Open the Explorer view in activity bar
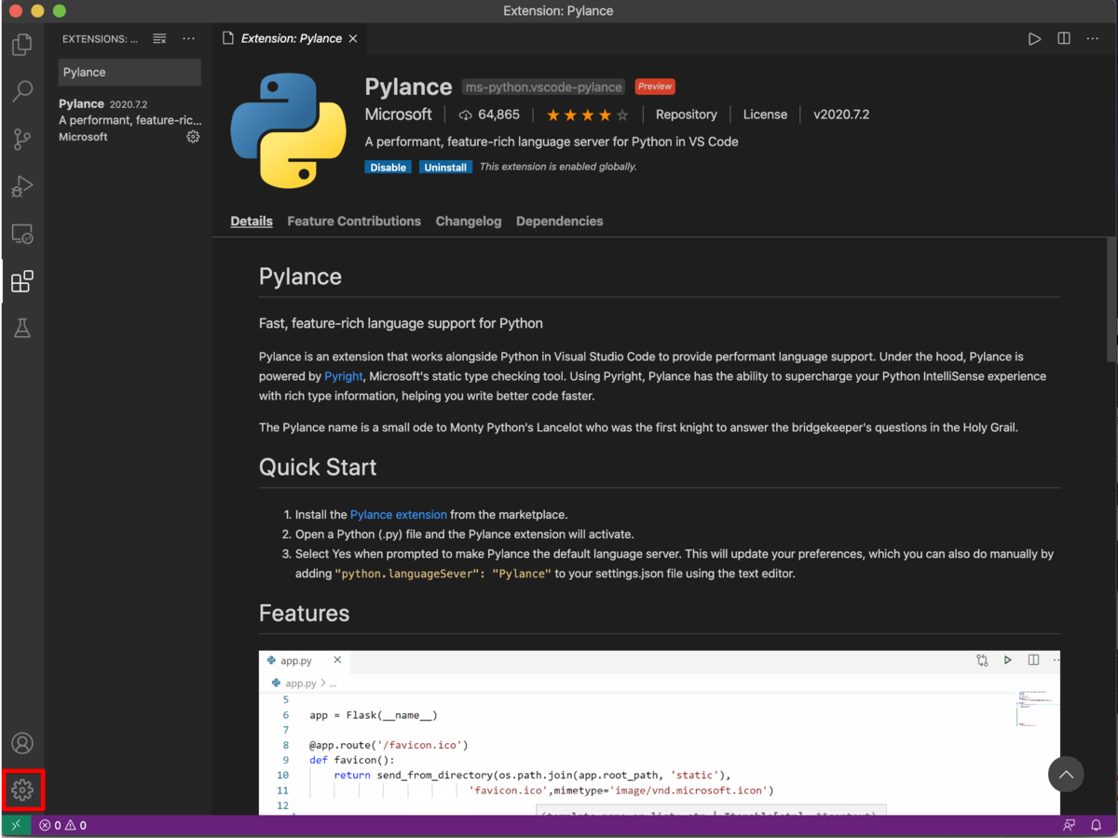The image size is (1118, 838). click(22, 44)
